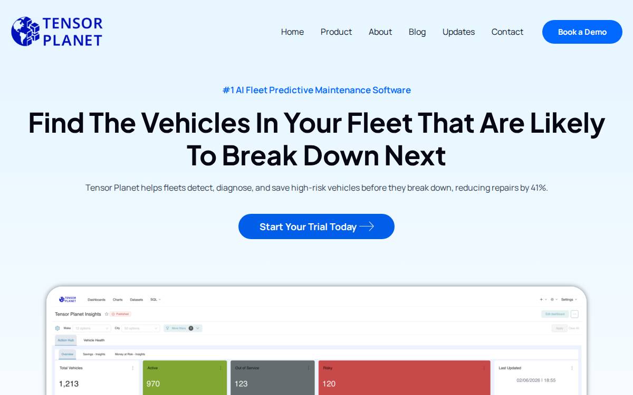Click the red Risky vehicles card
The image size is (633, 395).
pos(405,378)
